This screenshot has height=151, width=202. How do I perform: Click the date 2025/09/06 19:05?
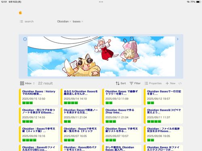tap(158, 136)
